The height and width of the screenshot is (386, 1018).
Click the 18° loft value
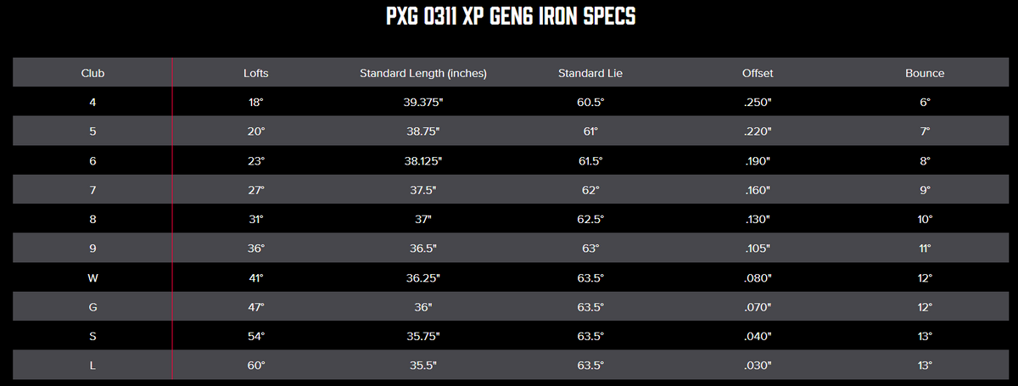[x=255, y=102]
